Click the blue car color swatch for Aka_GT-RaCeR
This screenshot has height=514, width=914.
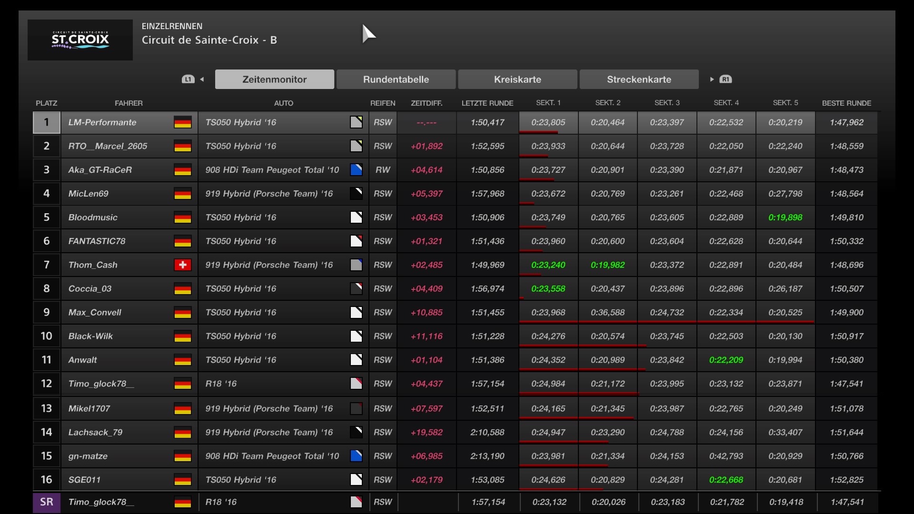tap(356, 170)
